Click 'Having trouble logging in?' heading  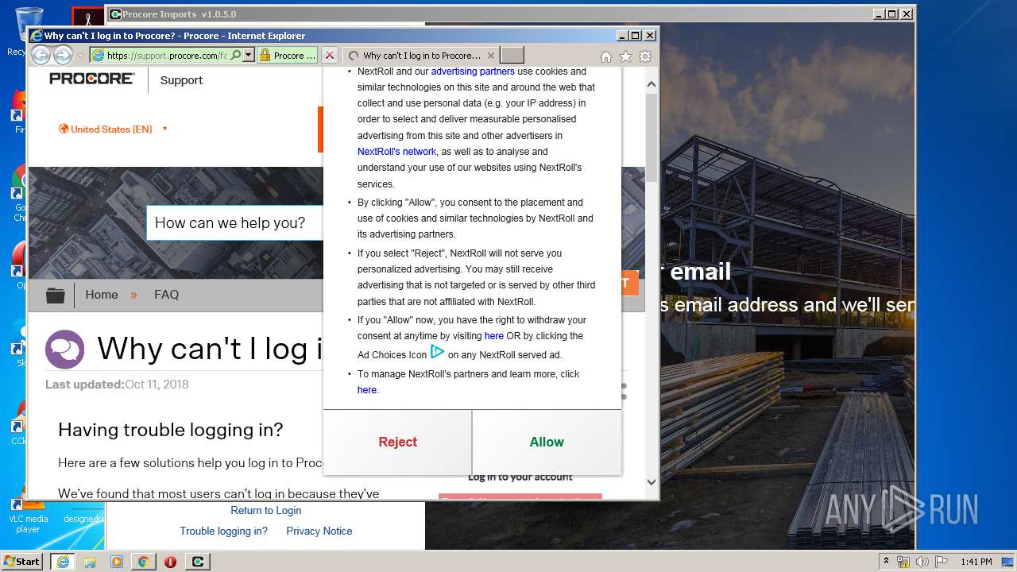point(170,430)
